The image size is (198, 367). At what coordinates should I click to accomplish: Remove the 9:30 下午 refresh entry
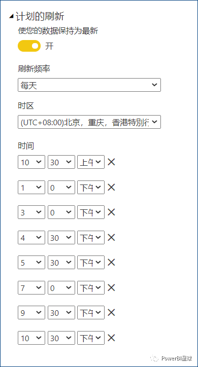[111, 312]
